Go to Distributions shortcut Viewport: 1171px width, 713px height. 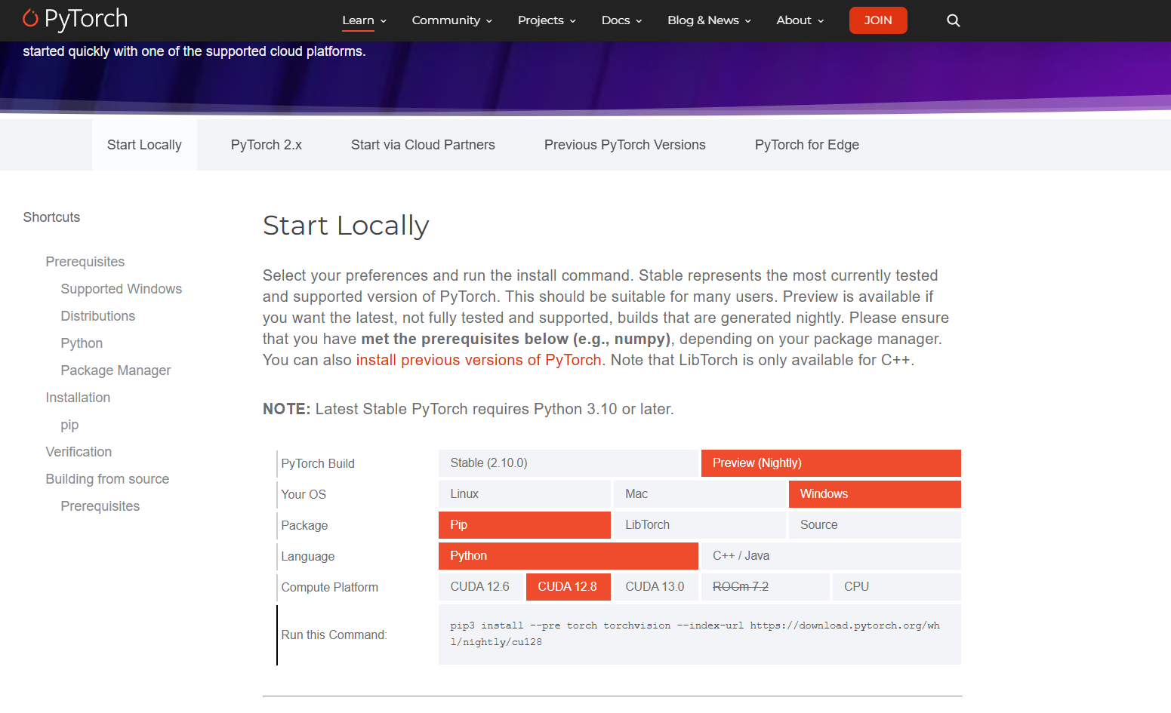(98, 316)
